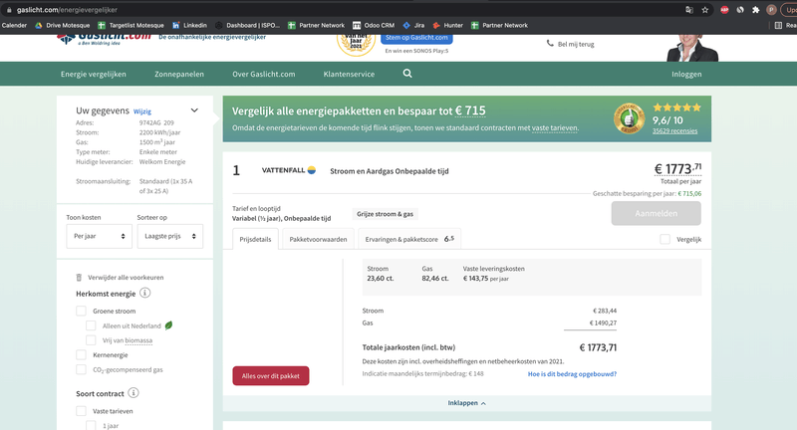Click the browser address bar URL

[x=67, y=10]
